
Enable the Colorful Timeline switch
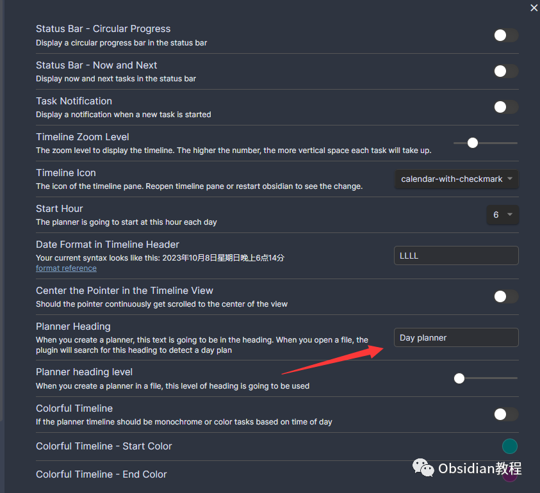(506, 414)
